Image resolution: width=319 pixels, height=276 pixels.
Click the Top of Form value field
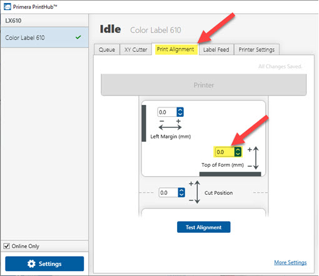225,152
